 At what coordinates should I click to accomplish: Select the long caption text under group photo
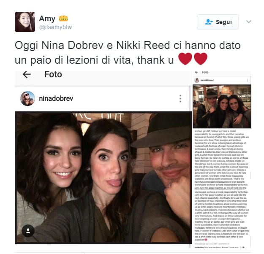pos(222,185)
